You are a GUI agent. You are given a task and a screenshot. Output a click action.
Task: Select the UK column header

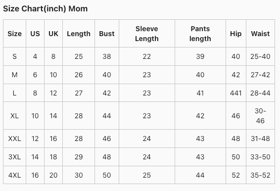53,34
